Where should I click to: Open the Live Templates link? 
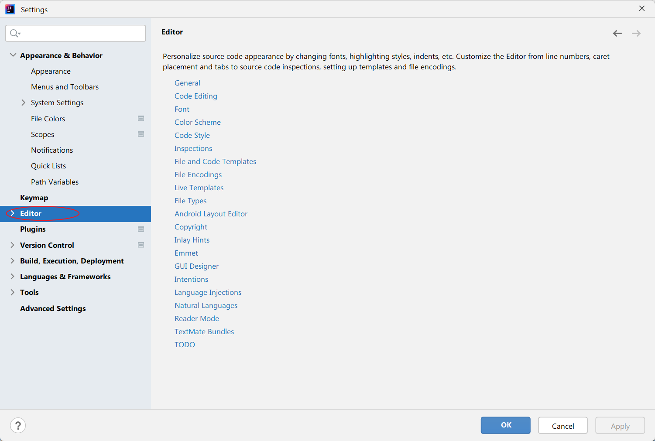coord(199,188)
